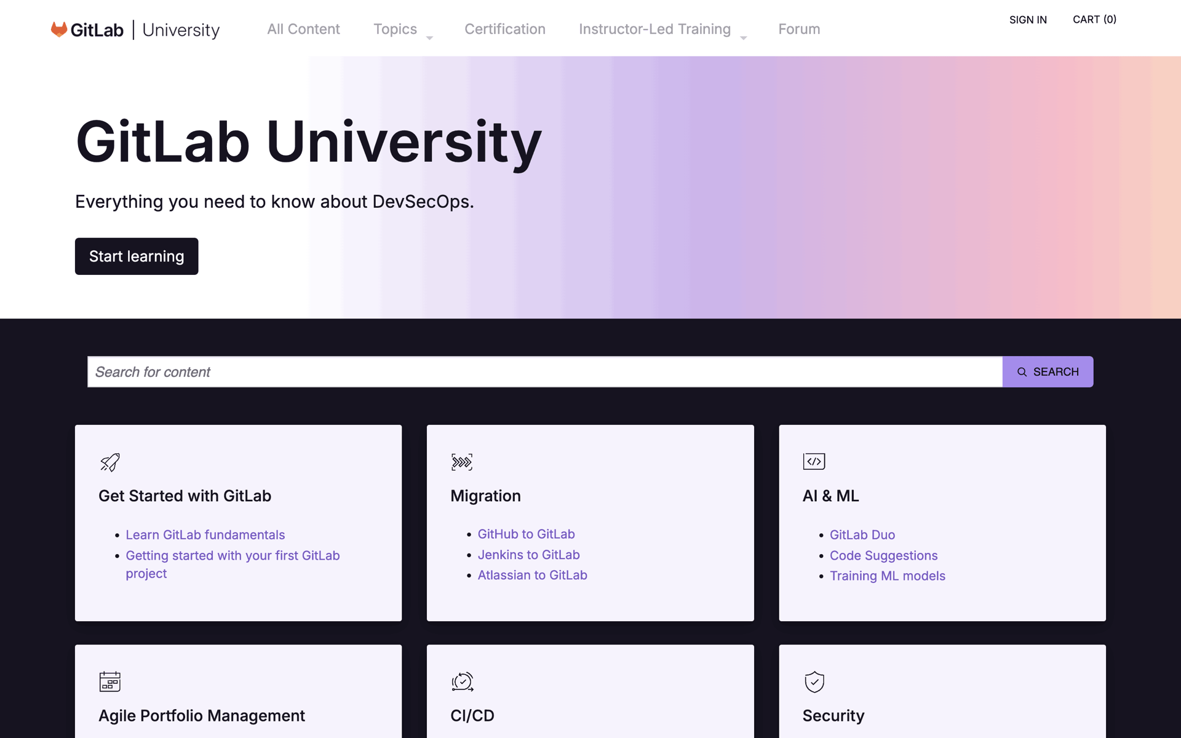Click the Migration card heading
1181x738 pixels.
click(485, 496)
